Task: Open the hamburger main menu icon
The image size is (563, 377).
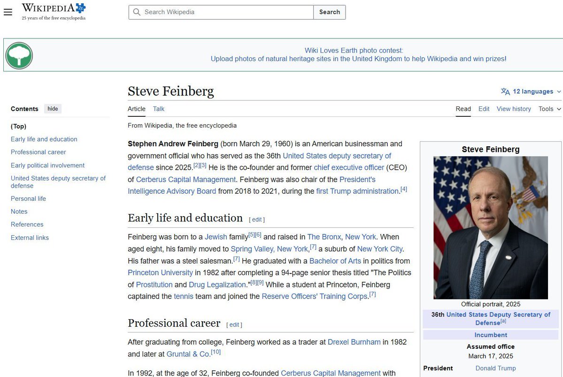Action: (x=8, y=12)
